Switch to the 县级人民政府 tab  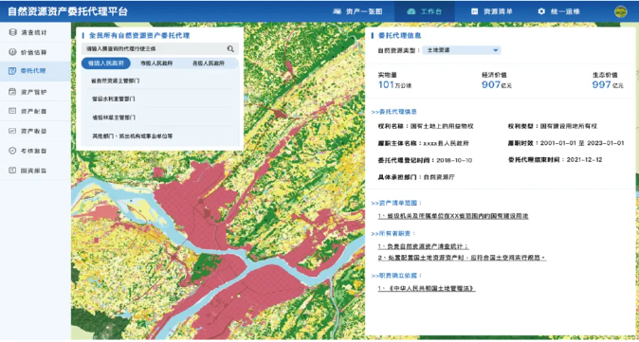coord(208,63)
